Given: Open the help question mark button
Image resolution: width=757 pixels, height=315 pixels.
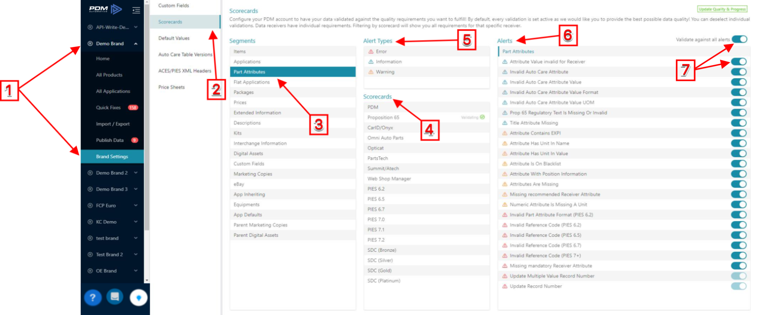Looking at the screenshot, I should [93, 298].
